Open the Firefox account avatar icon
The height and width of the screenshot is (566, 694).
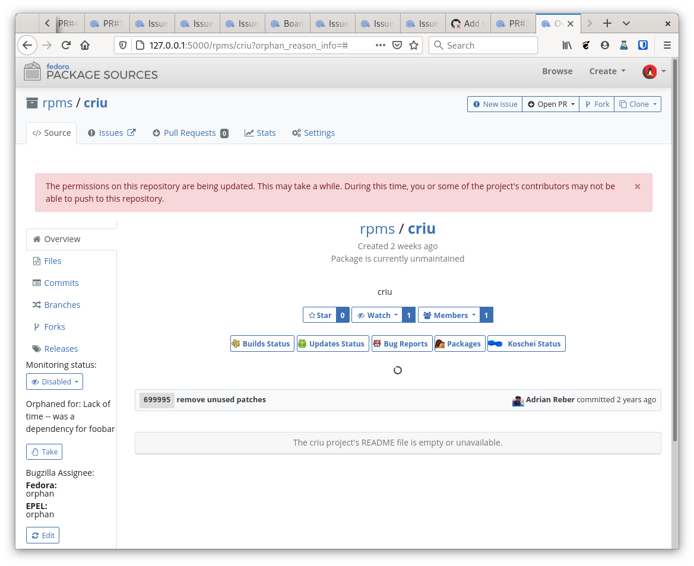point(604,45)
